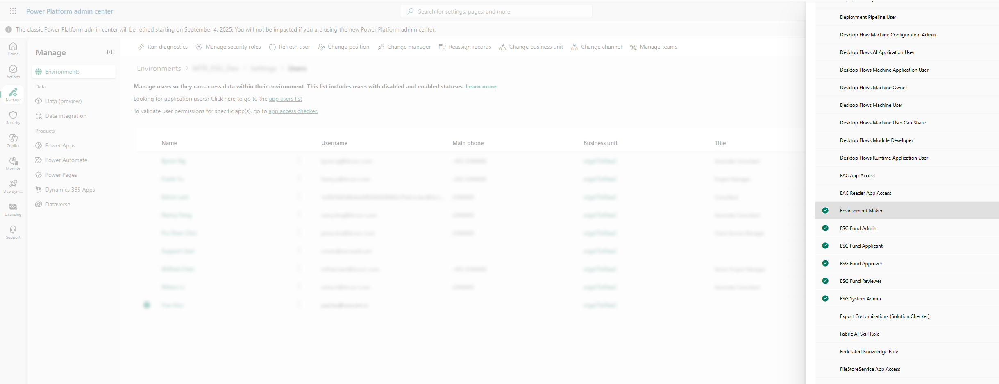This screenshot has height=384, width=999.
Task: Select Desktop Flows Machine User Can Share role
Action: click(907, 123)
